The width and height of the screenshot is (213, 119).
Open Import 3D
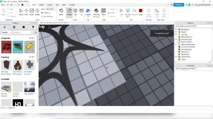[x=88, y=13]
